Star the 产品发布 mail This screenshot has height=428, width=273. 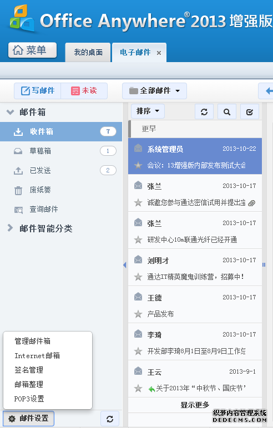point(138,314)
